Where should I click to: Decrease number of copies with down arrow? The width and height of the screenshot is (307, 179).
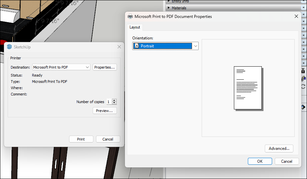tap(114, 103)
